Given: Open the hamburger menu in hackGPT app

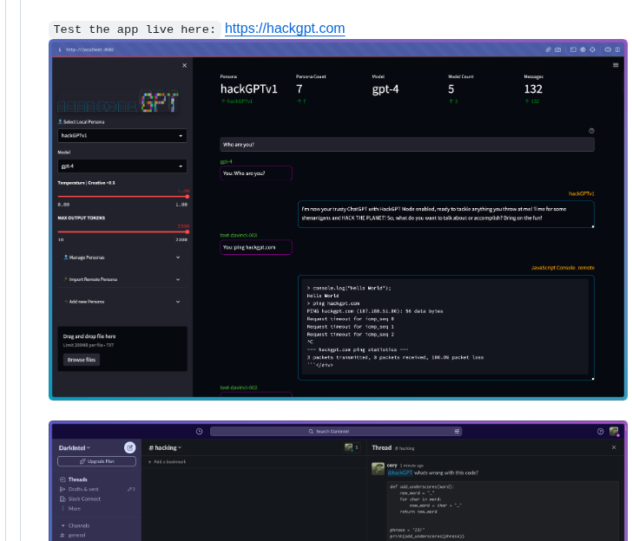Looking at the screenshot, I should tap(616, 65).
